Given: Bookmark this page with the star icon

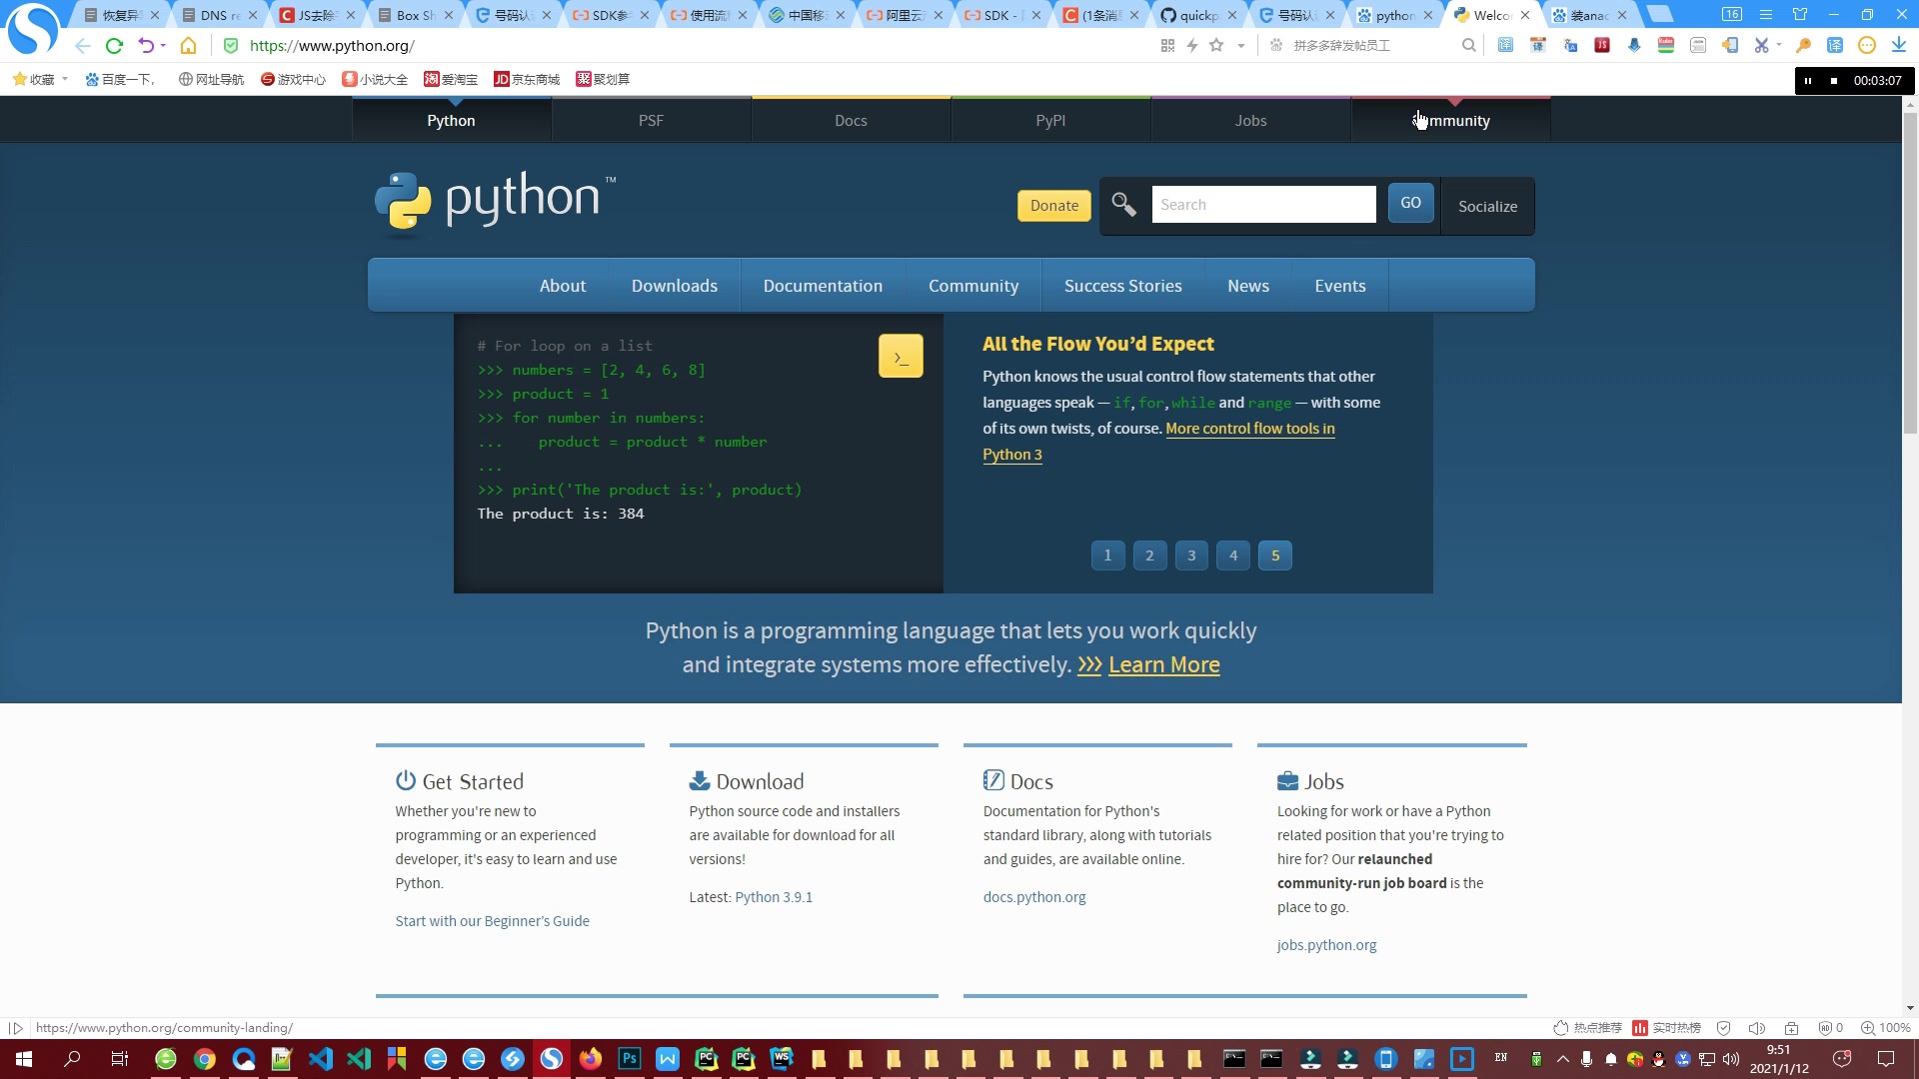Looking at the screenshot, I should [x=1216, y=46].
